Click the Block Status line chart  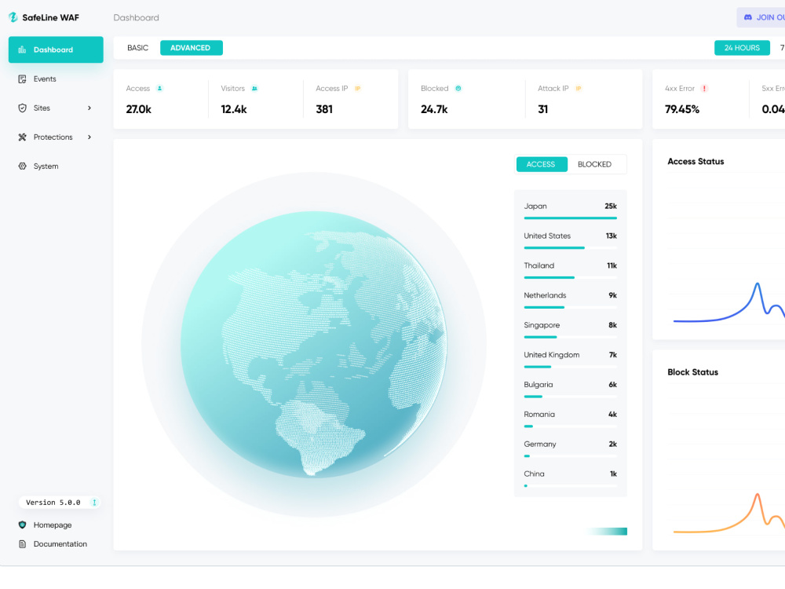(x=729, y=513)
